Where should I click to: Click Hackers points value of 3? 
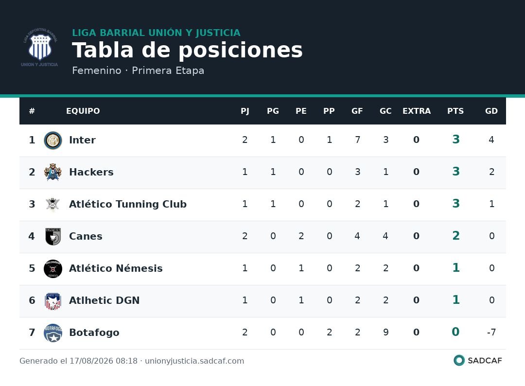455,172
